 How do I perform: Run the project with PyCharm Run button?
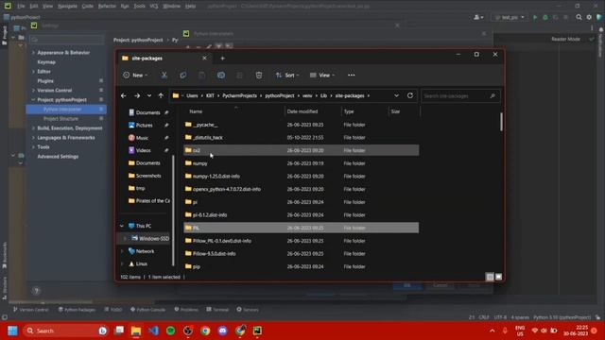pos(535,17)
